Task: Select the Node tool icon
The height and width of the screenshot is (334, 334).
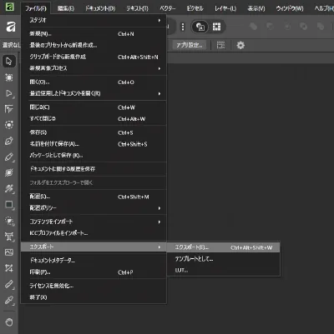Action: pos(9,93)
